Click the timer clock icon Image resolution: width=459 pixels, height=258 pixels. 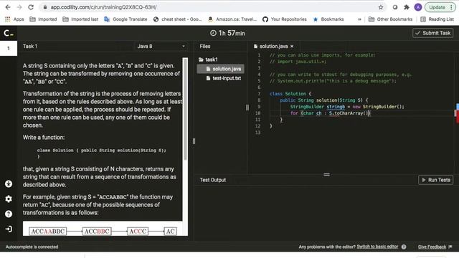tap(213, 33)
